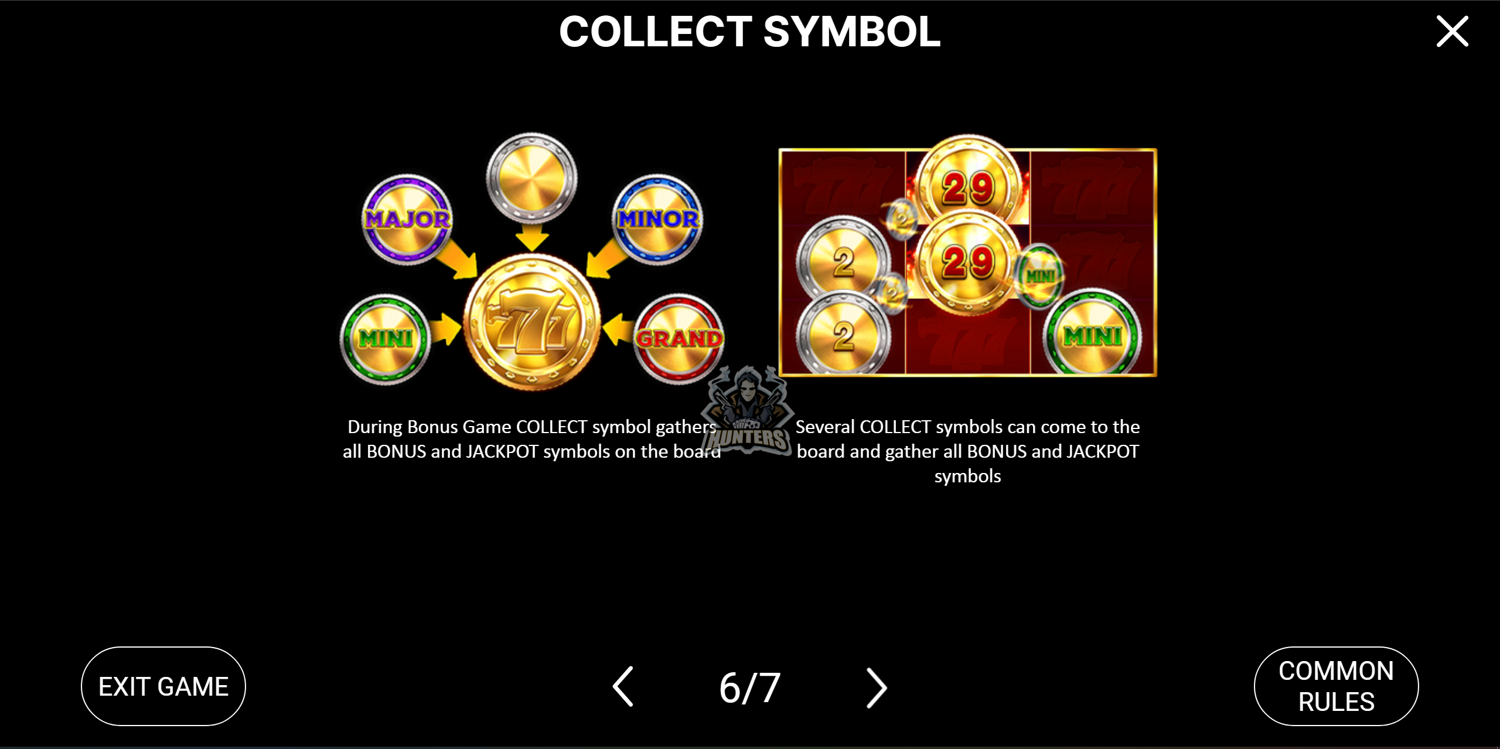Viewport: 1500px width, 749px height.
Task: Click the 6/7 page indicator
Action: click(x=749, y=687)
